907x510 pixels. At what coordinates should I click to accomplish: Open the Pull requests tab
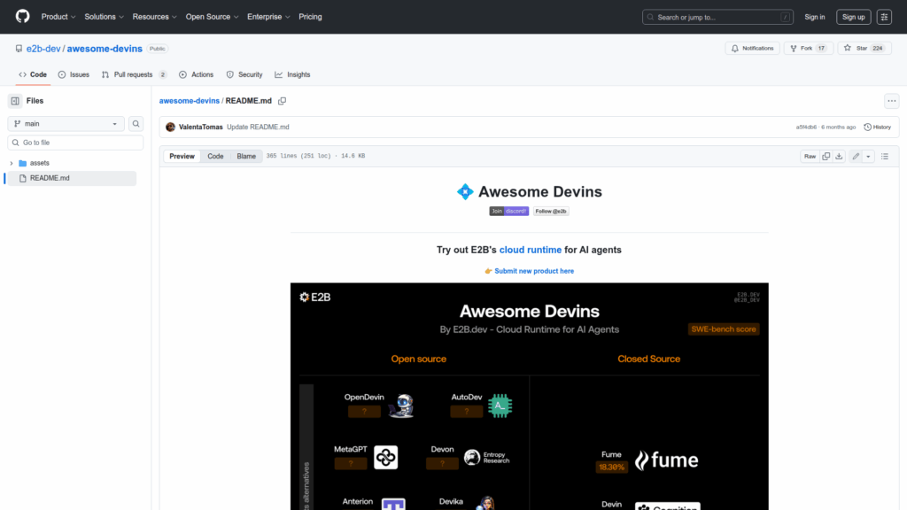click(x=135, y=74)
